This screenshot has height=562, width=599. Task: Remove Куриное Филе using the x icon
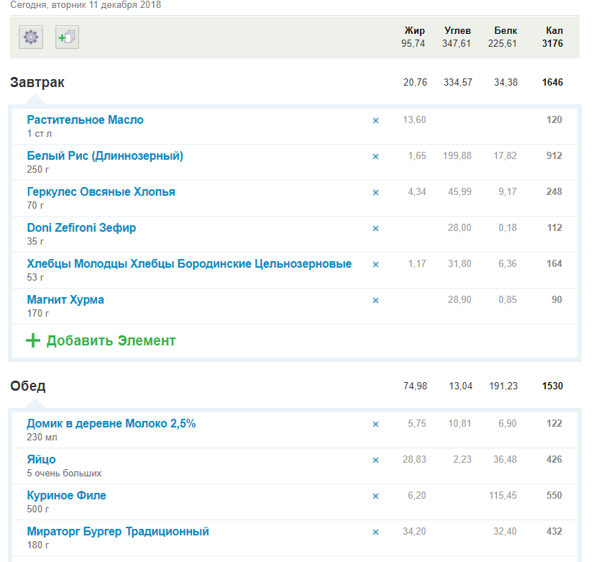point(375,496)
